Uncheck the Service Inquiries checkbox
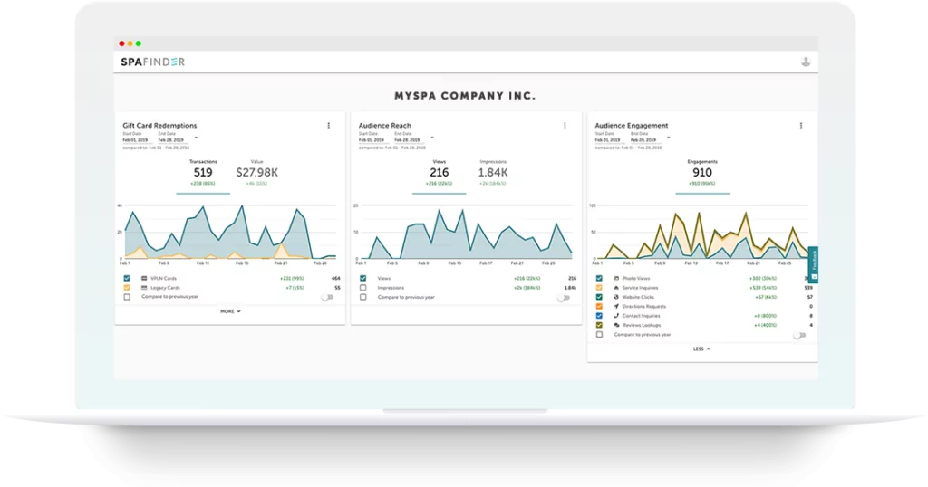The image size is (928, 487). pyautogui.click(x=599, y=288)
